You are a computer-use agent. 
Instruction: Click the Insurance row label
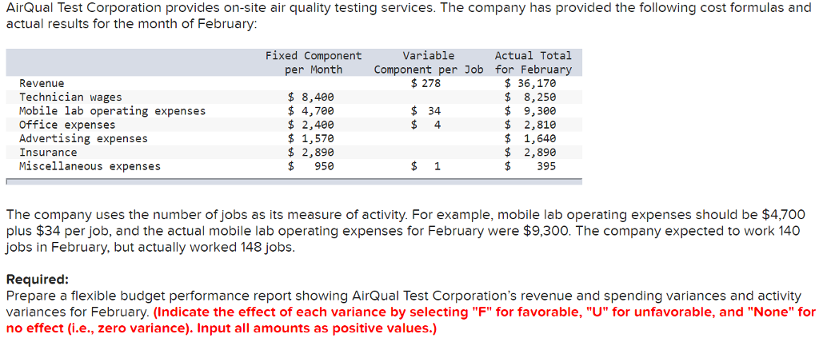point(48,152)
